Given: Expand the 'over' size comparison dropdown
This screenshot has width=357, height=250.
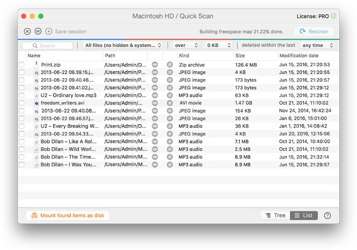Looking at the screenshot, I should (186, 45).
